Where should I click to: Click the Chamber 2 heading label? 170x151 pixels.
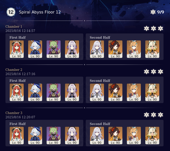tap(14, 70)
